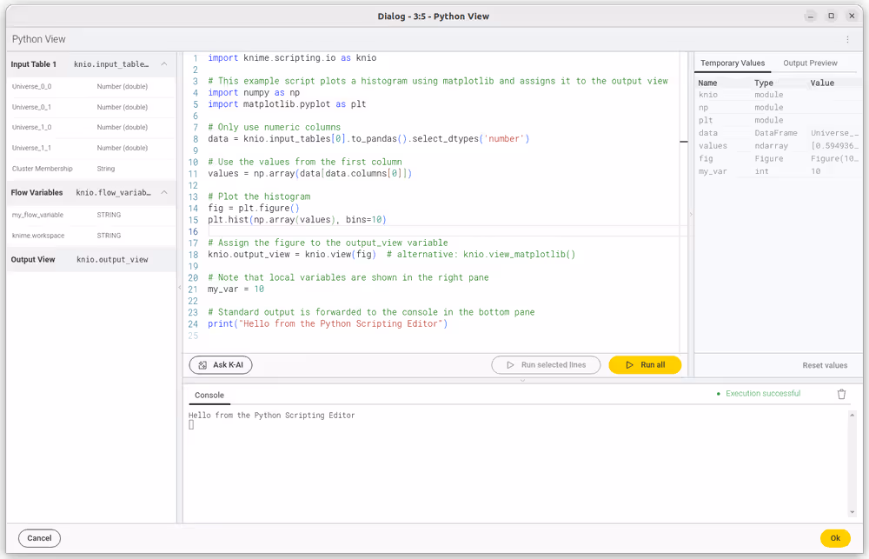Confirm the dialog with the Ok button

[834, 538]
